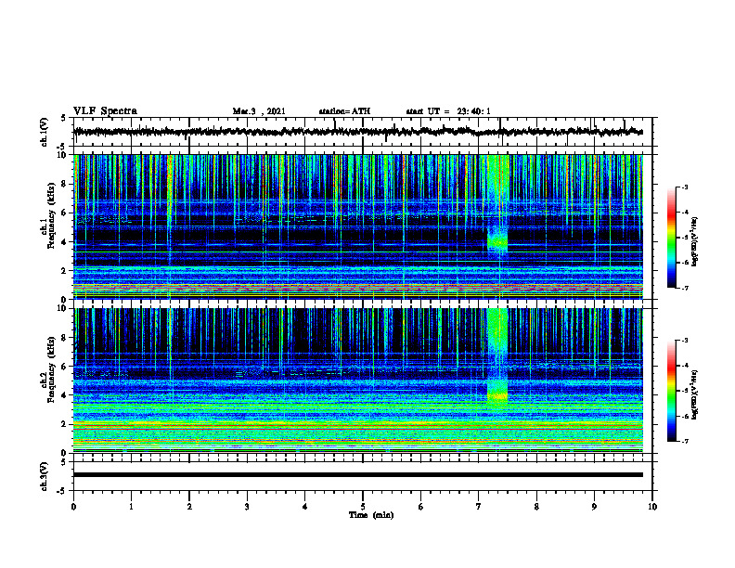Click the "start UT = 23:40: 1" label
This screenshot has width=735, height=568.
point(448,111)
